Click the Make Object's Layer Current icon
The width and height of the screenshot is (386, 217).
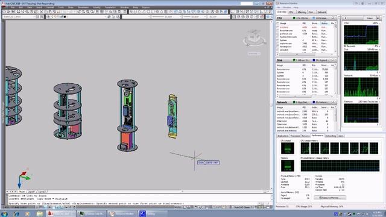click(x=109, y=17)
